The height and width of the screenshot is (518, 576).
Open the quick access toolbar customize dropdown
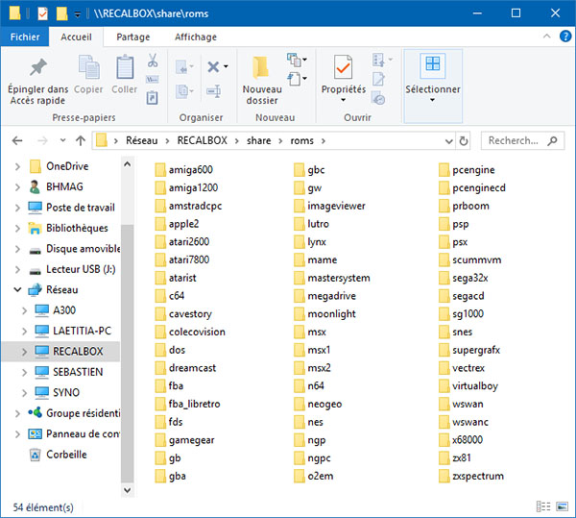pos(78,14)
